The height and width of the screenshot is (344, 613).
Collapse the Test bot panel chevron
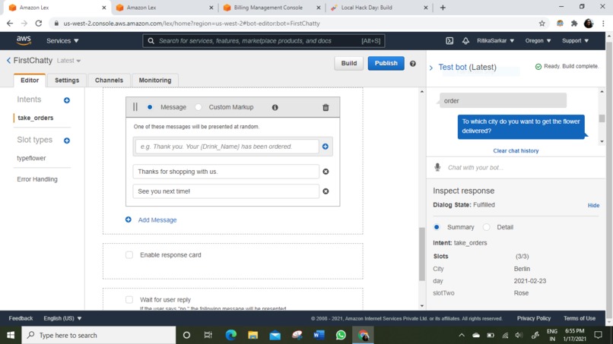pyautogui.click(x=431, y=68)
